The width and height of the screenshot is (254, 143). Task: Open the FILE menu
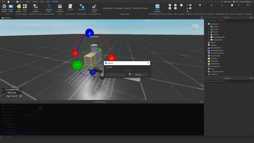tap(3, 2)
